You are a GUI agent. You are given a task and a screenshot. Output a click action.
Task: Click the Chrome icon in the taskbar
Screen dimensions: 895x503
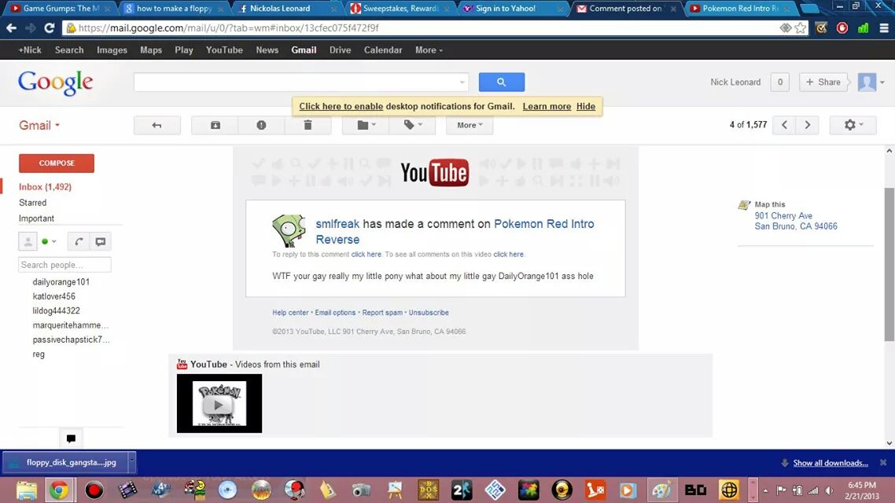(x=59, y=490)
